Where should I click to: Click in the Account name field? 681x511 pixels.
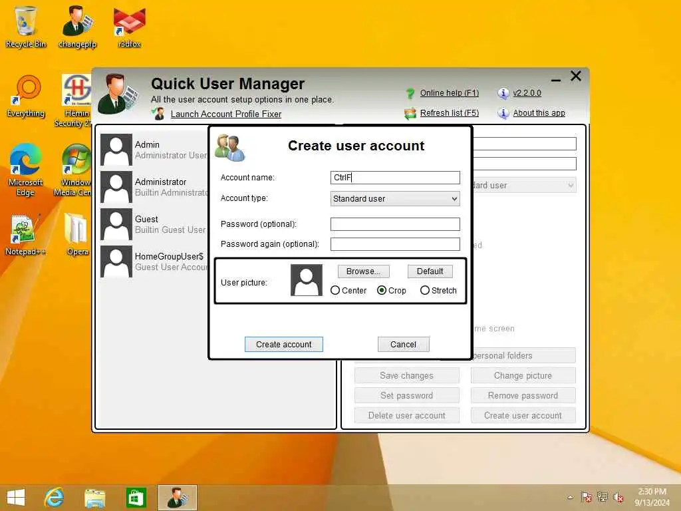(395, 177)
